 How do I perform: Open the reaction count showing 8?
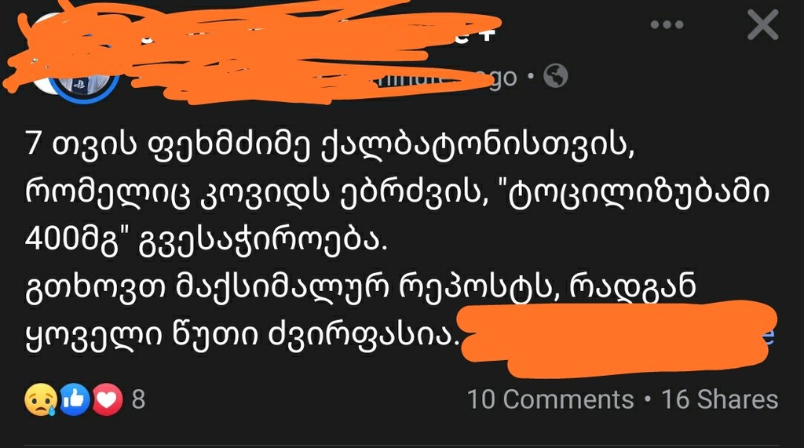pos(138,399)
